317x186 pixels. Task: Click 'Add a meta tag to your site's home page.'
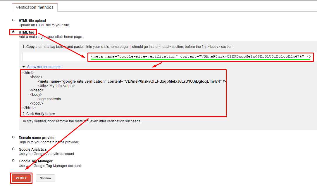coord(51,37)
